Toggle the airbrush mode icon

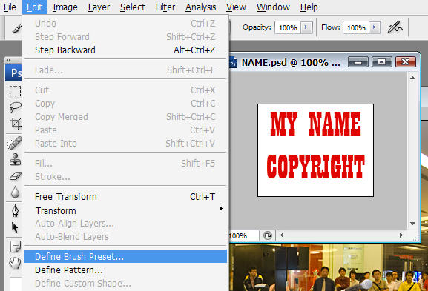point(395,27)
